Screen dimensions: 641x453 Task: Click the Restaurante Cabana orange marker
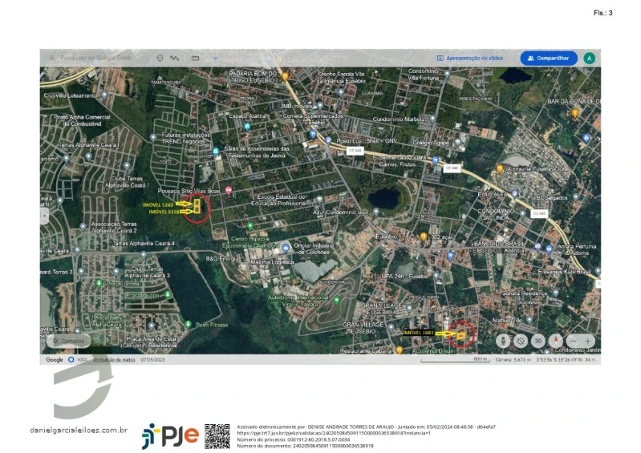click(x=400, y=350)
